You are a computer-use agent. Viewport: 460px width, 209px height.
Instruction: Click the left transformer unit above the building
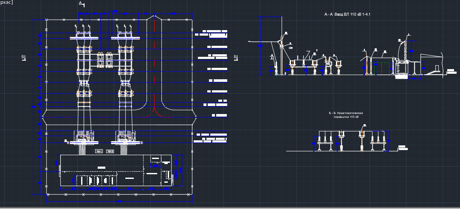click(x=84, y=137)
